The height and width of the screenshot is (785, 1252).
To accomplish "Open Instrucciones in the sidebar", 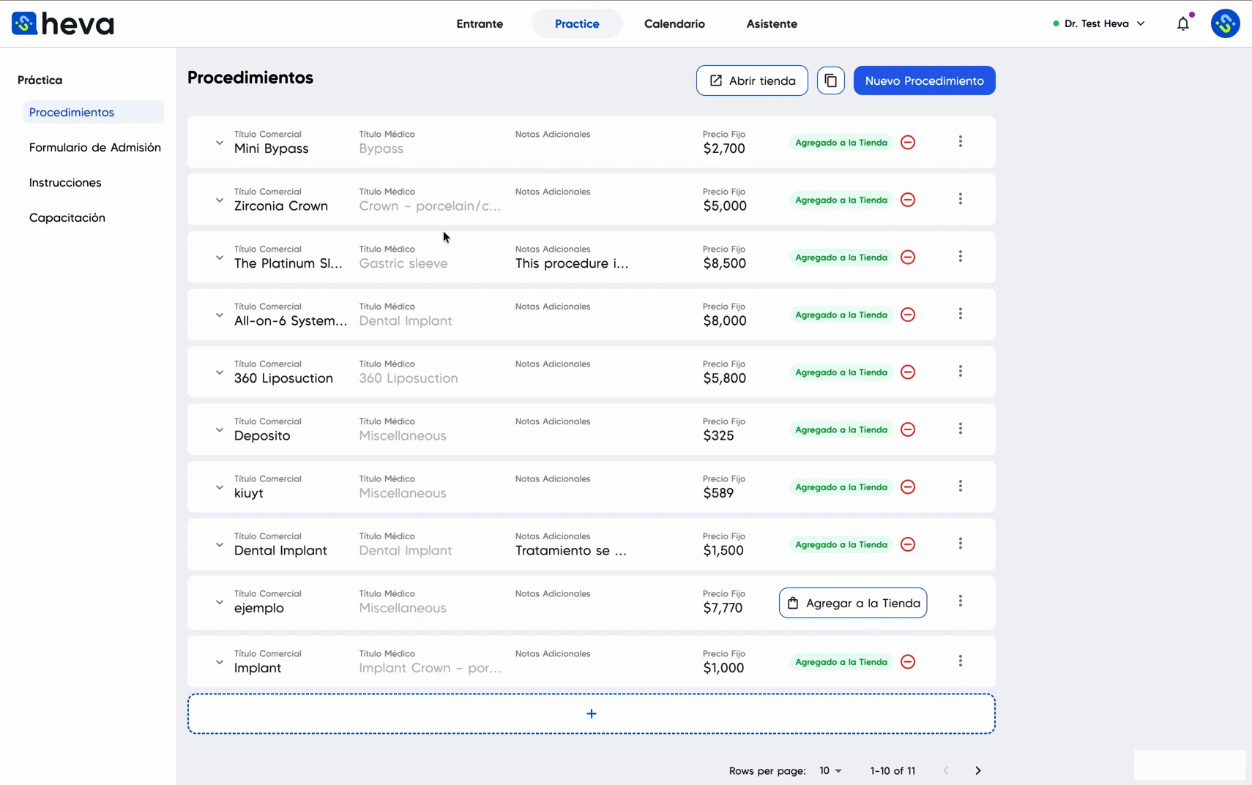I will click(65, 182).
